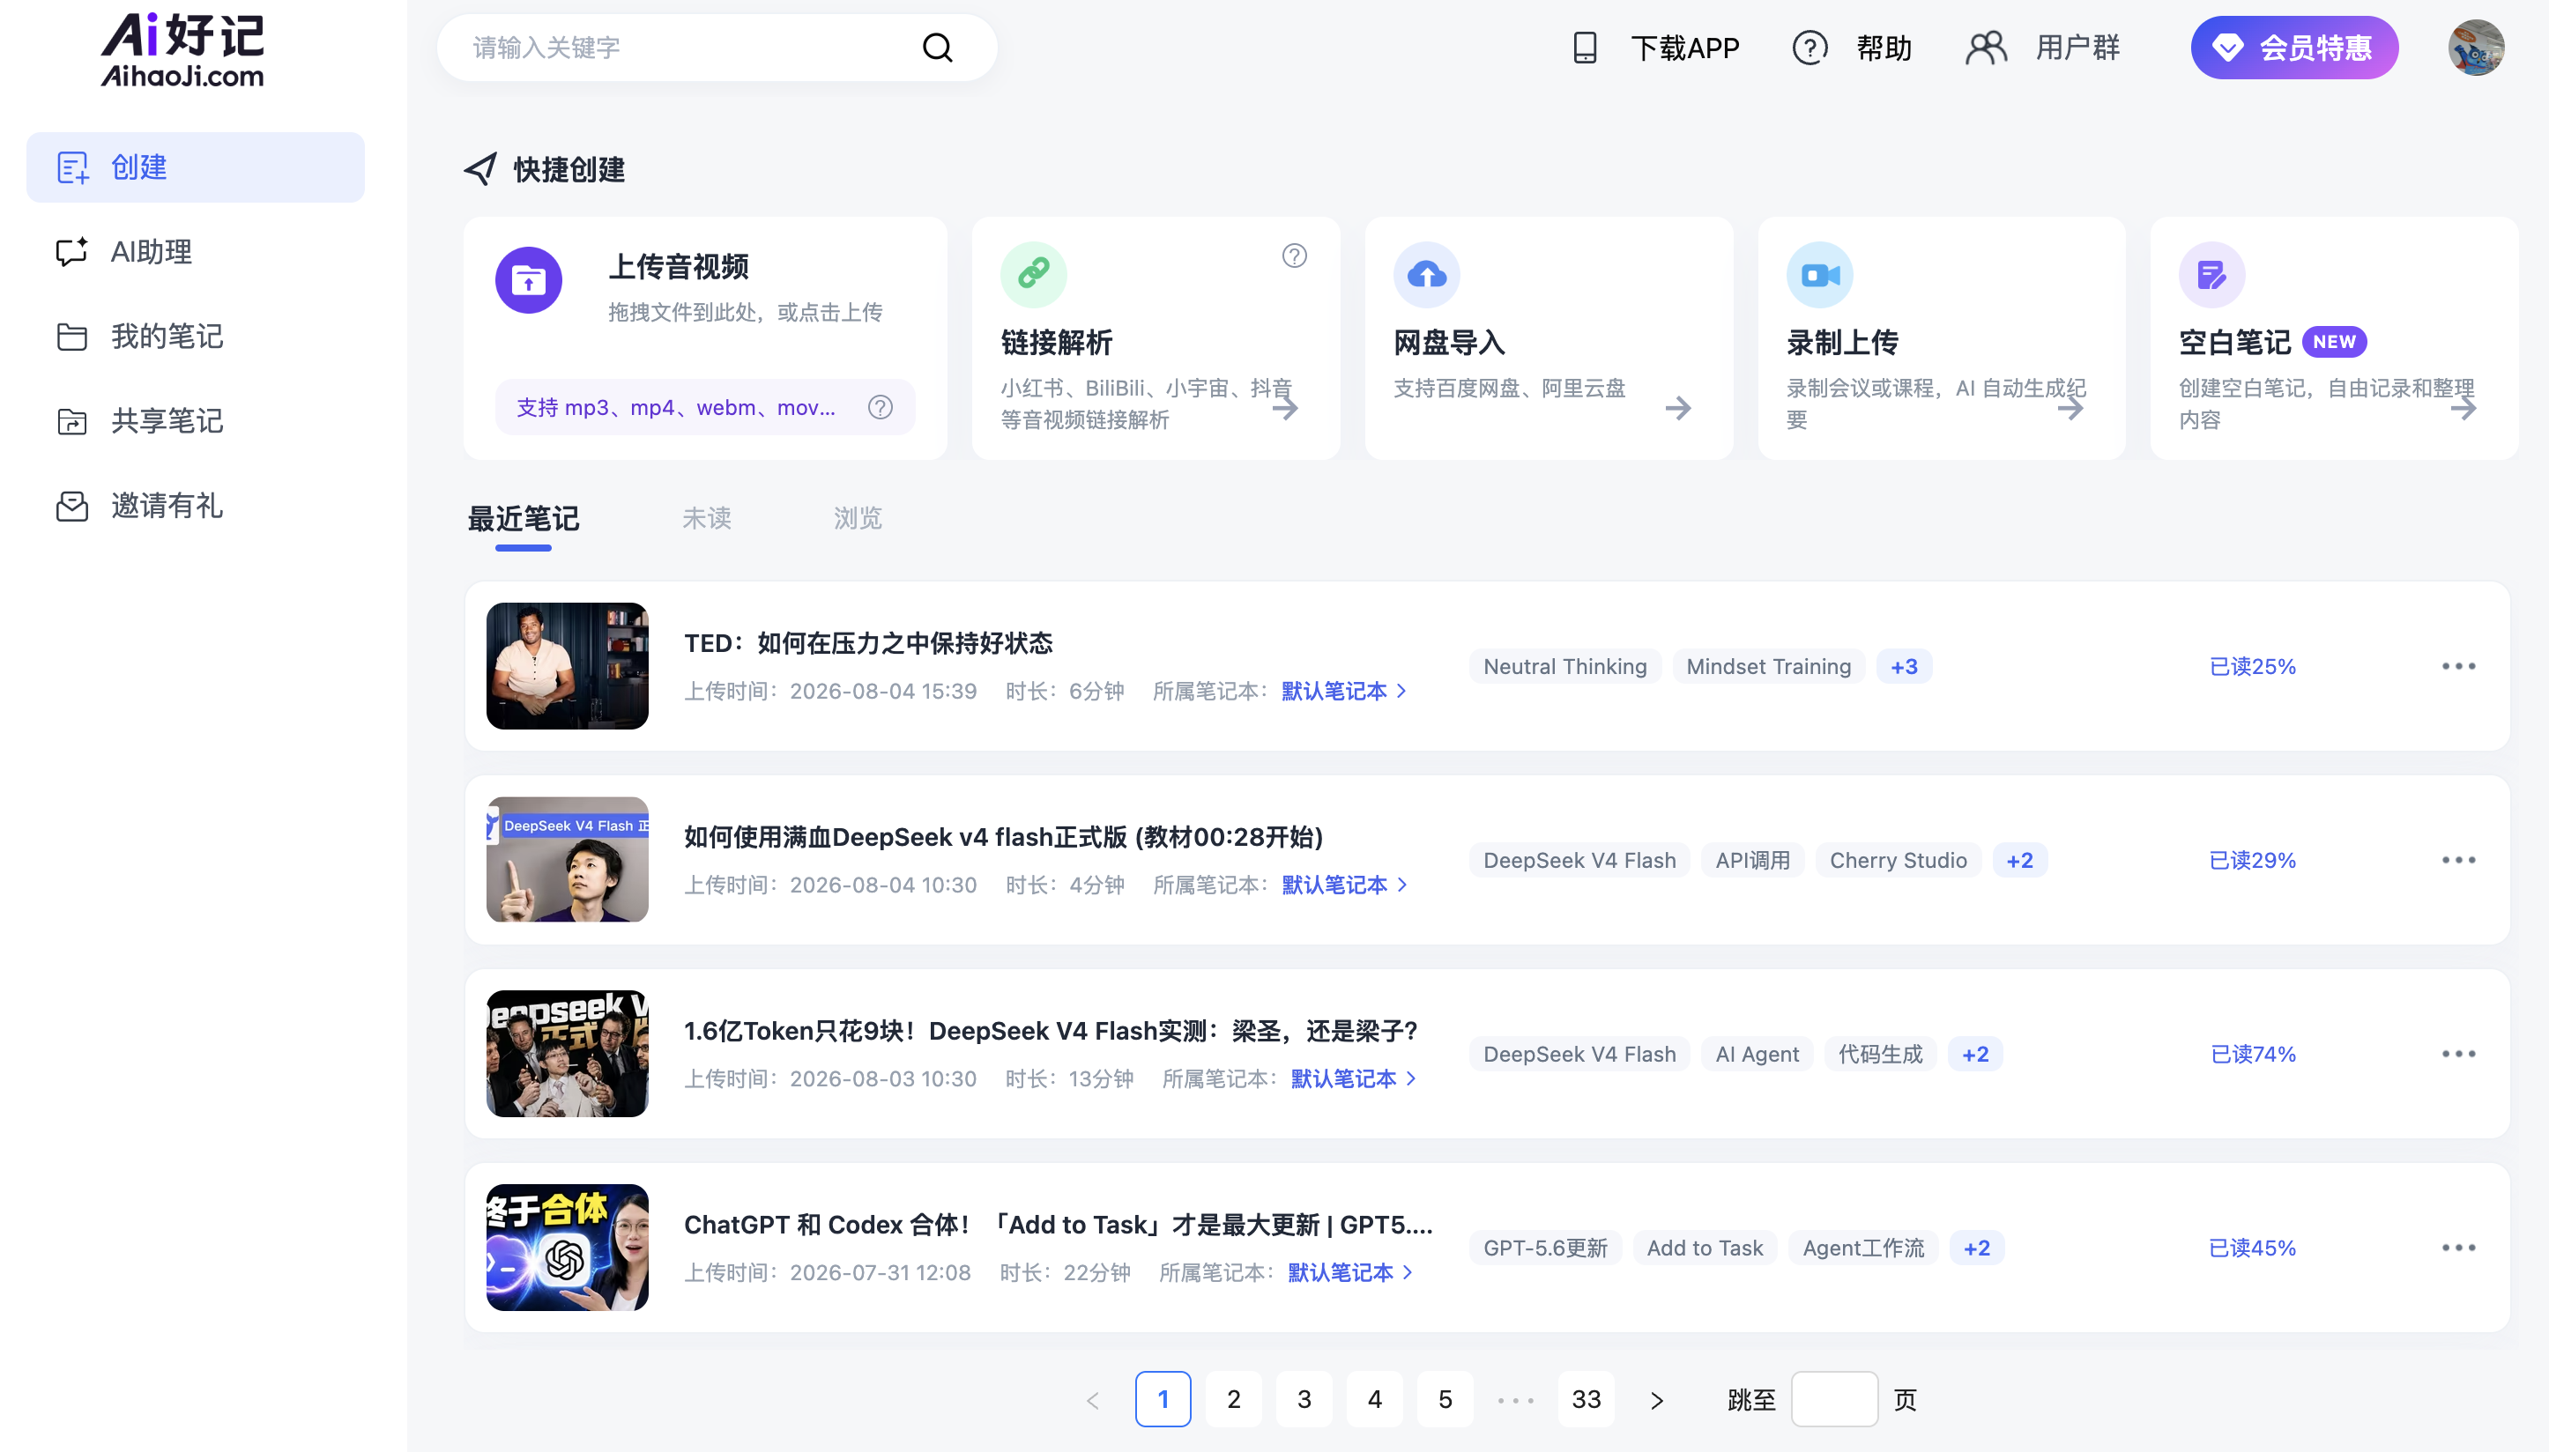This screenshot has height=1452, width=2549.
Task: Click the arrow on 录制上传 card
Action: click(2070, 408)
